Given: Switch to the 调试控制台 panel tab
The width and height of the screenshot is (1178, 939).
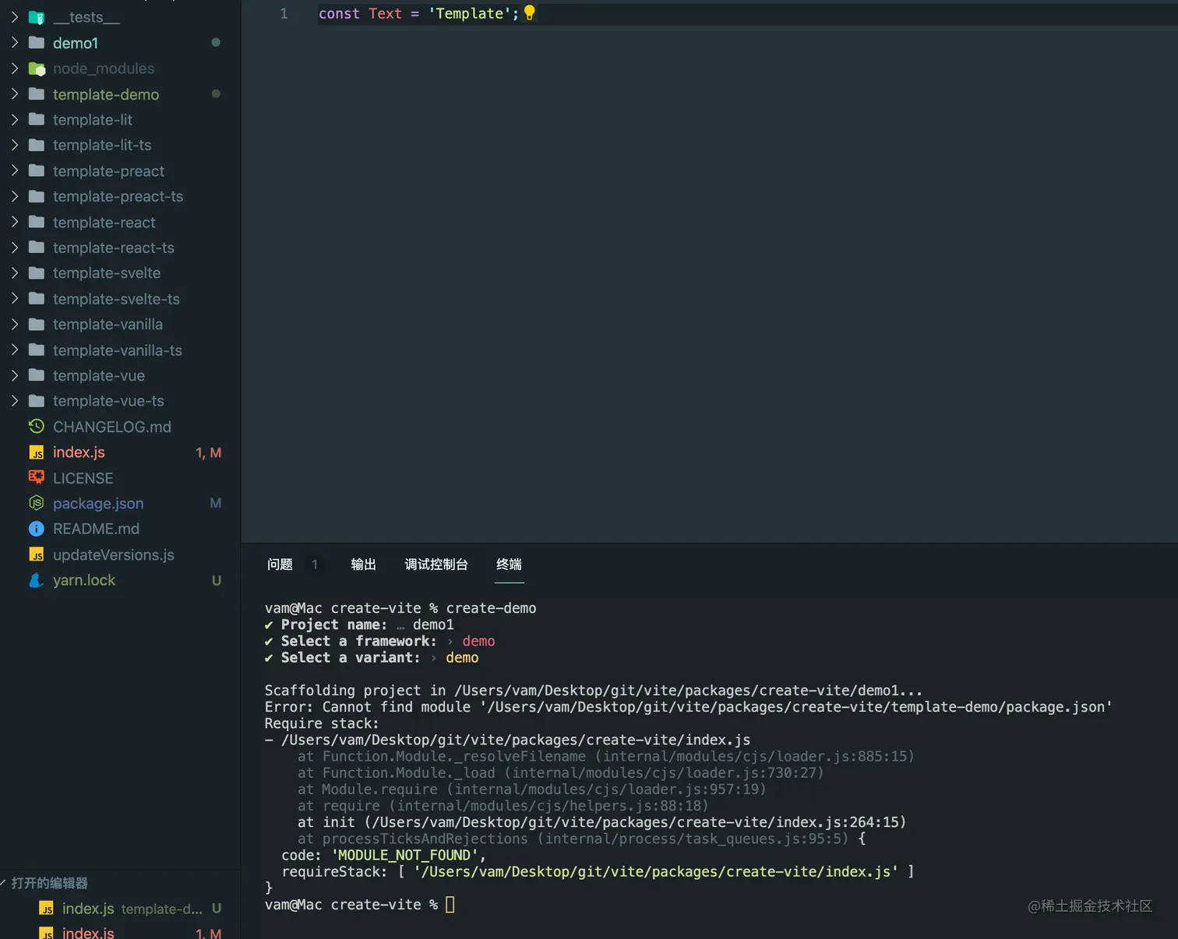Looking at the screenshot, I should pos(436,564).
